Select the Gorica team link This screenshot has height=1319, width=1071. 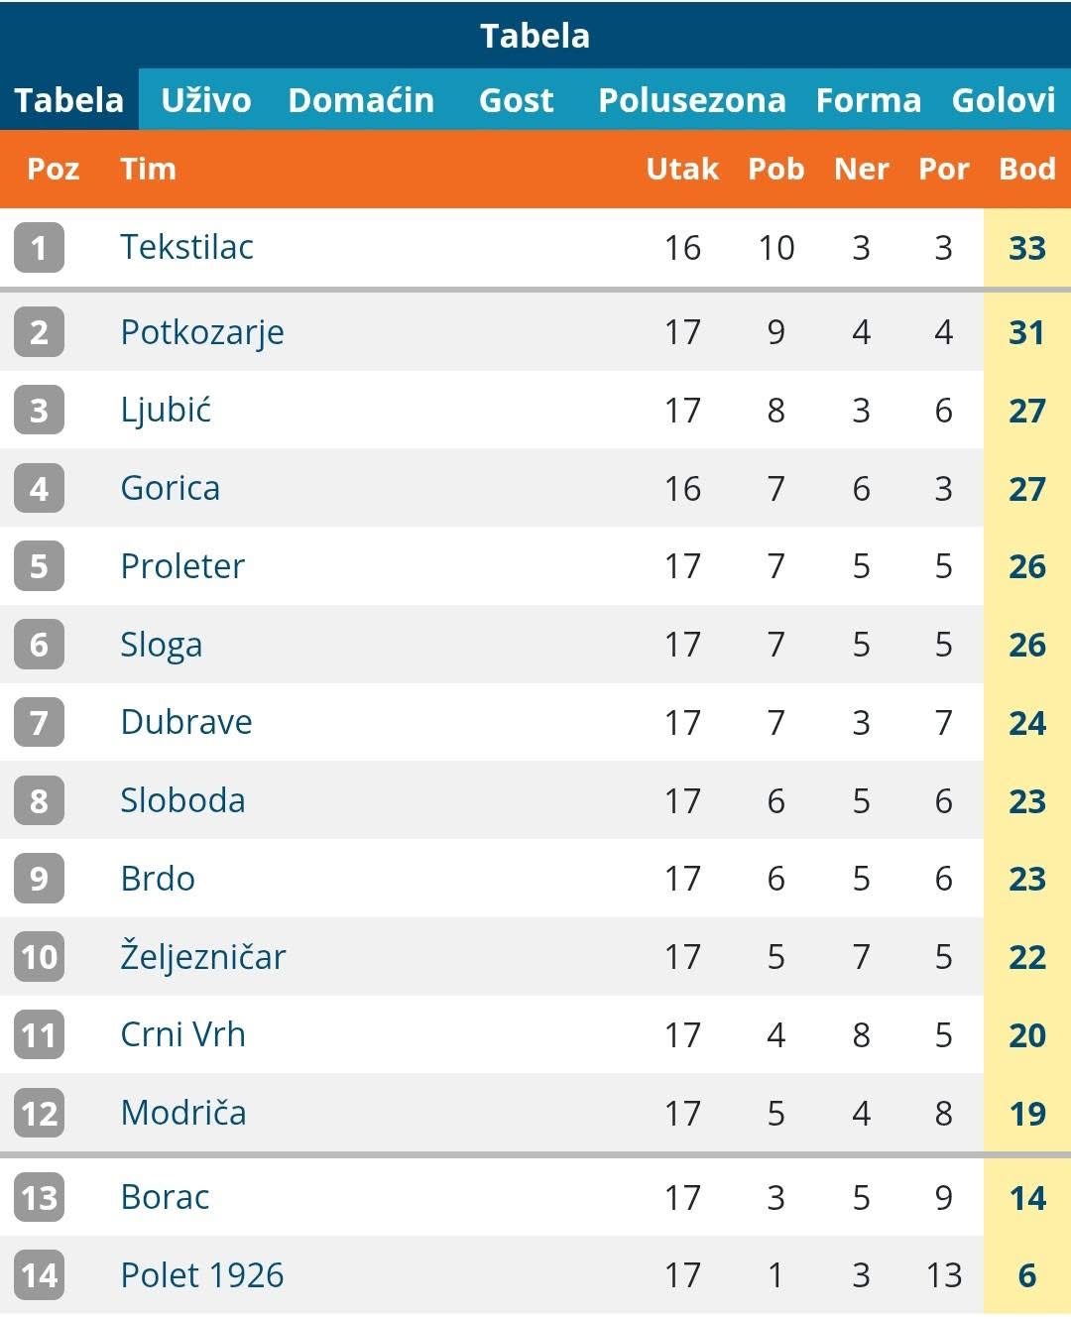(x=170, y=488)
